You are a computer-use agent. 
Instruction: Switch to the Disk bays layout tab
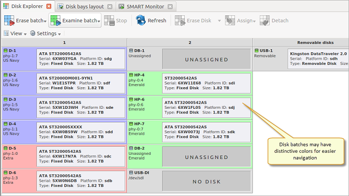pos(85,7)
